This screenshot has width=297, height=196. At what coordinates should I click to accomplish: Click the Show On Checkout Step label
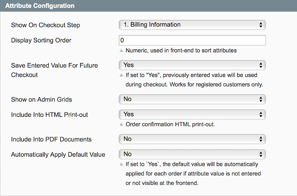point(46,25)
